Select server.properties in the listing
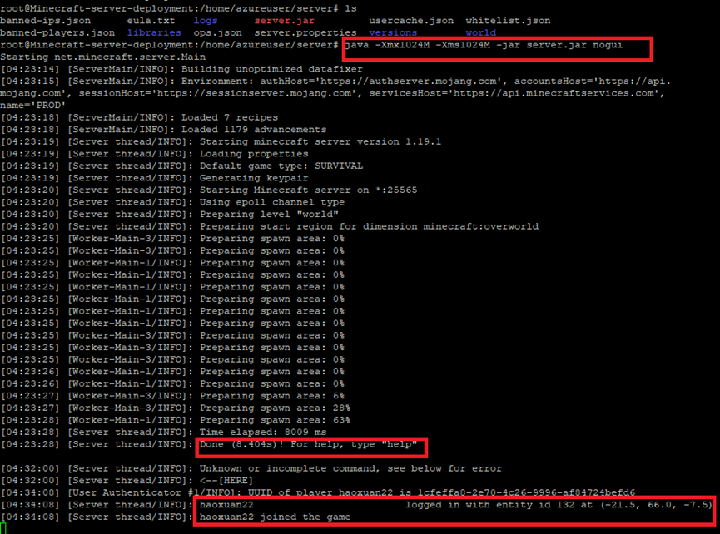This screenshot has height=534, width=720. tap(305, 32)
